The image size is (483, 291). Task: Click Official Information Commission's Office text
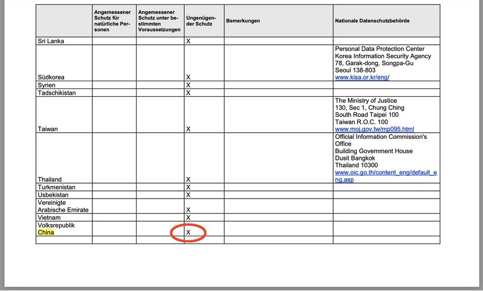(x=381, y=140)
